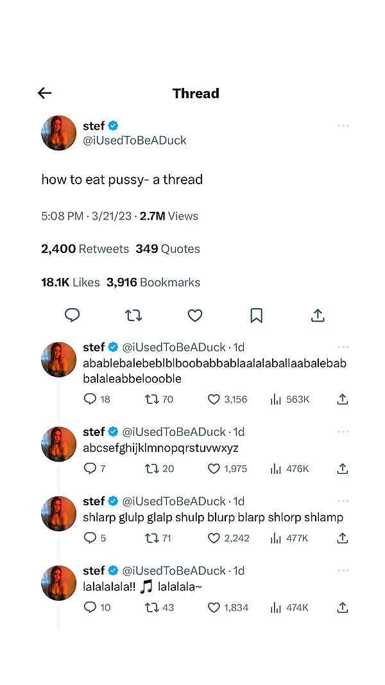
Task: Open more options on the abcsefghijk reply
Action: click(x=343, y=431)
